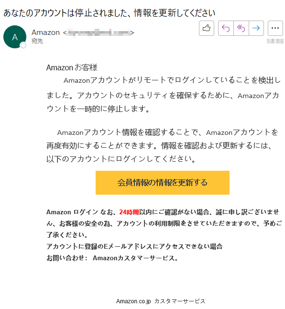Click the green sender avatar A

click(x=15, y=37)
